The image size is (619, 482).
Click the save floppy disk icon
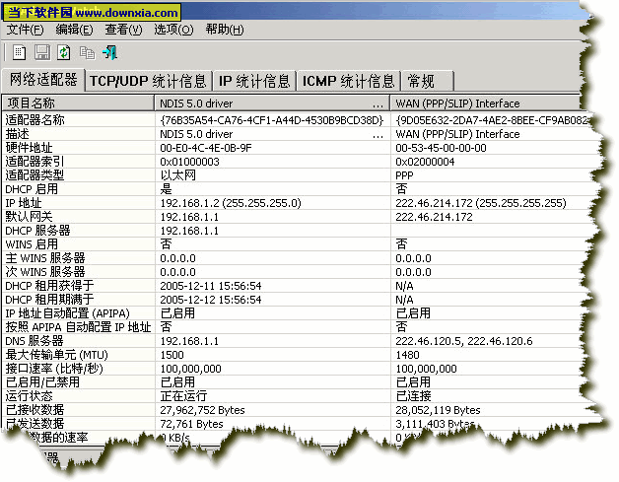pos(41,52)
